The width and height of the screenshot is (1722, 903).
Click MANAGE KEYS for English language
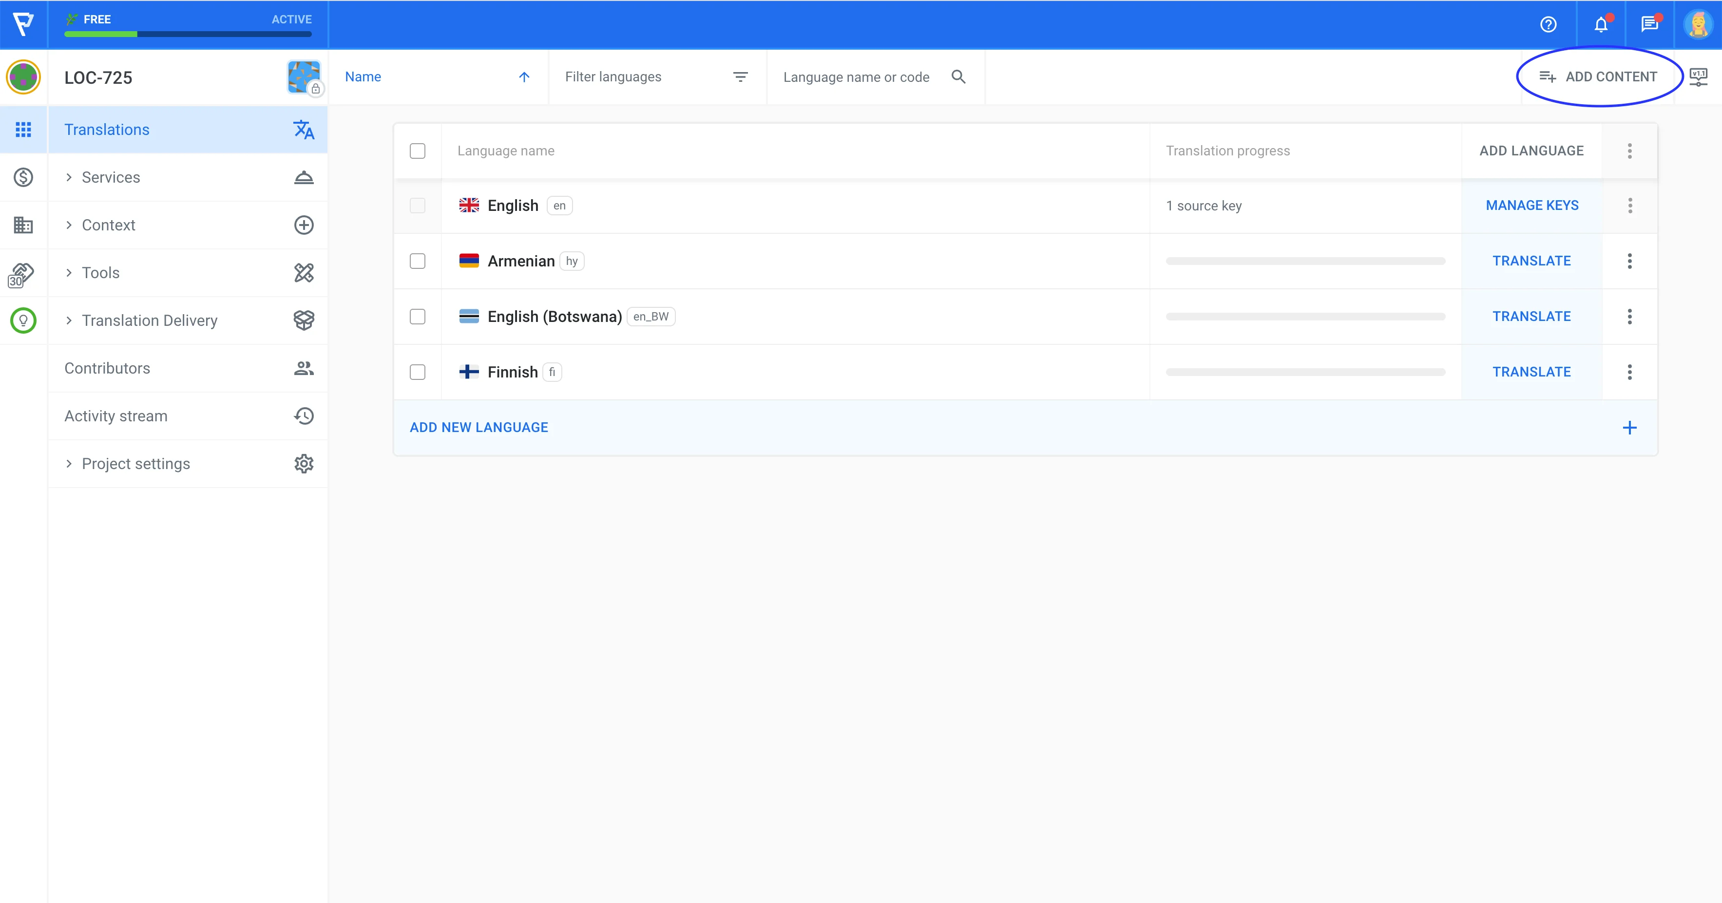[x=1531, y=206]
